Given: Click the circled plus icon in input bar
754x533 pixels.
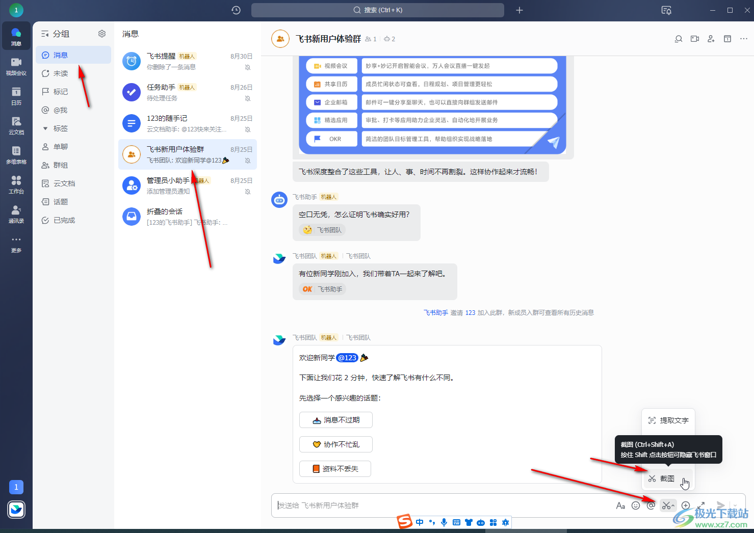Looking at the screenshot, I should click(x=686, y=505).
